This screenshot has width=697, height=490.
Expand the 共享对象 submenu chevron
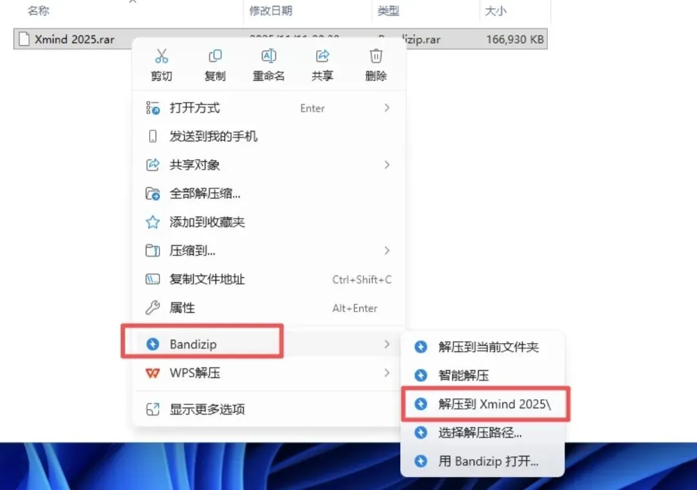[387, 165]
